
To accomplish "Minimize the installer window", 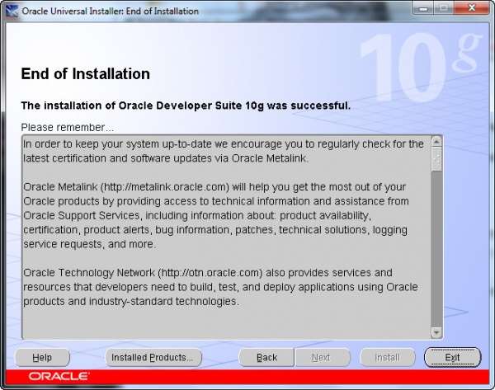I will (423, 8).
